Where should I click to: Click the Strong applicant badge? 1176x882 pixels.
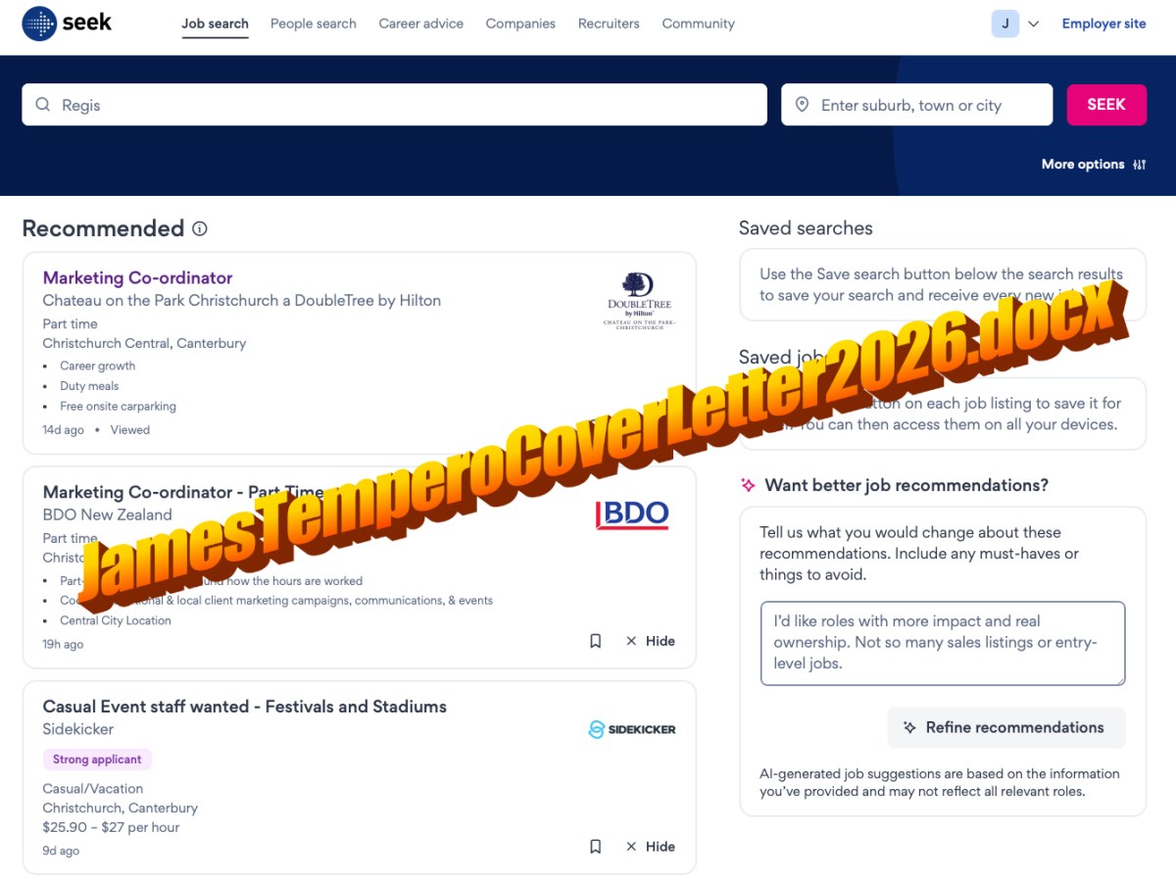97,759
